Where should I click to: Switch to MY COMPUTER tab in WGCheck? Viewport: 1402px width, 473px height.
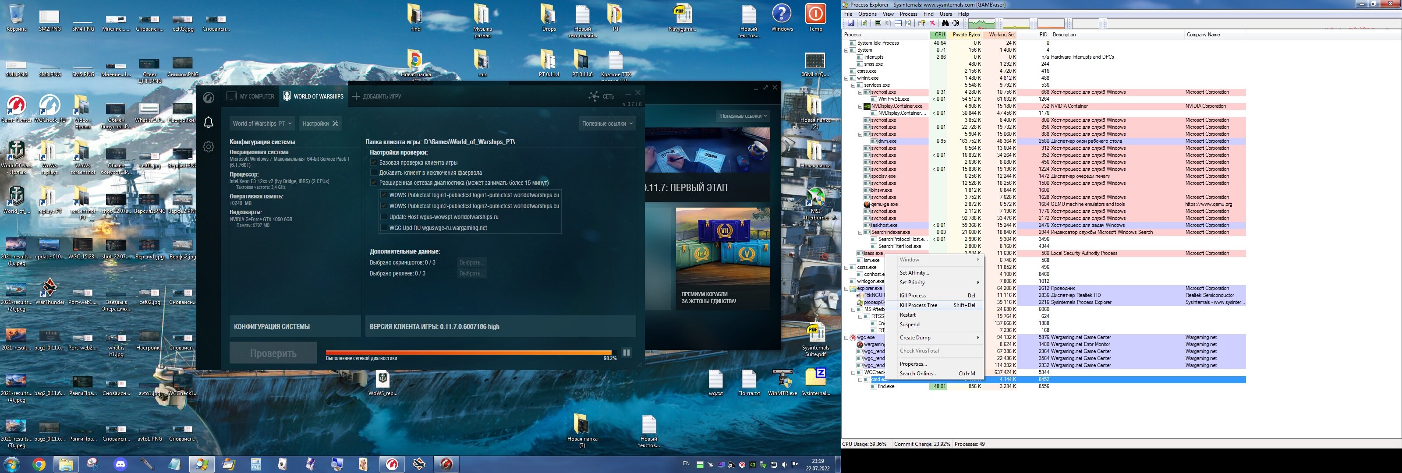[250, 96]
